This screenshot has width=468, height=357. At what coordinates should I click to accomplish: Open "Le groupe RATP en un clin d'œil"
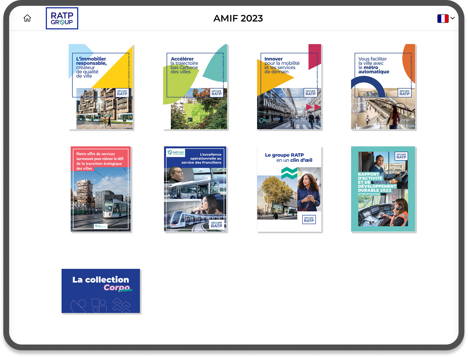pyautogui.click(x=289, y=189)
